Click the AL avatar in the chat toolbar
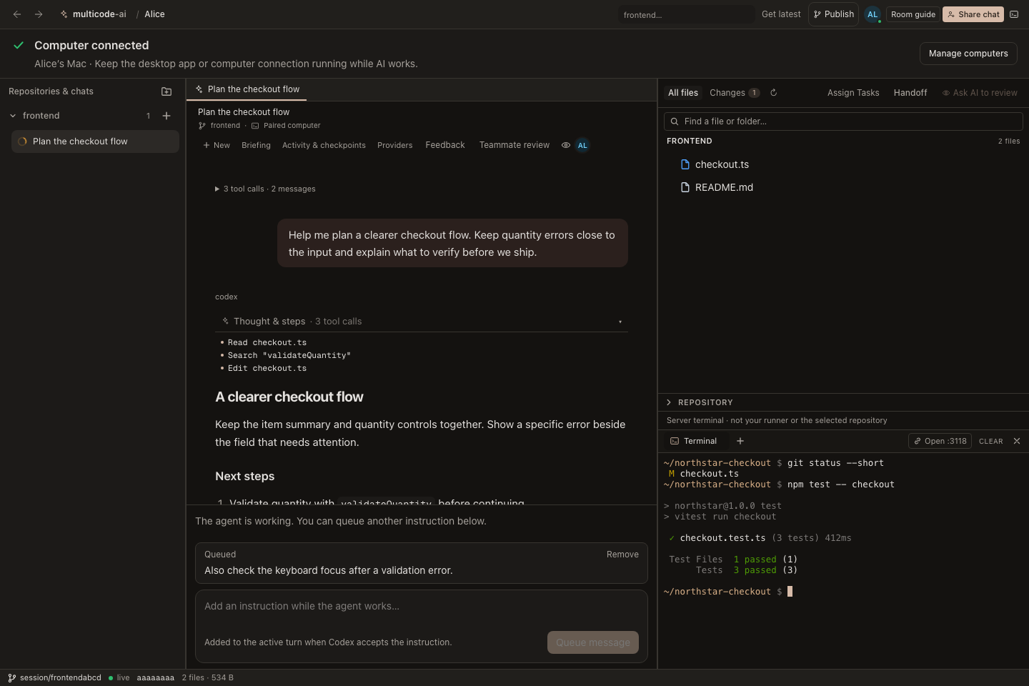 click(x=582, y=145)
